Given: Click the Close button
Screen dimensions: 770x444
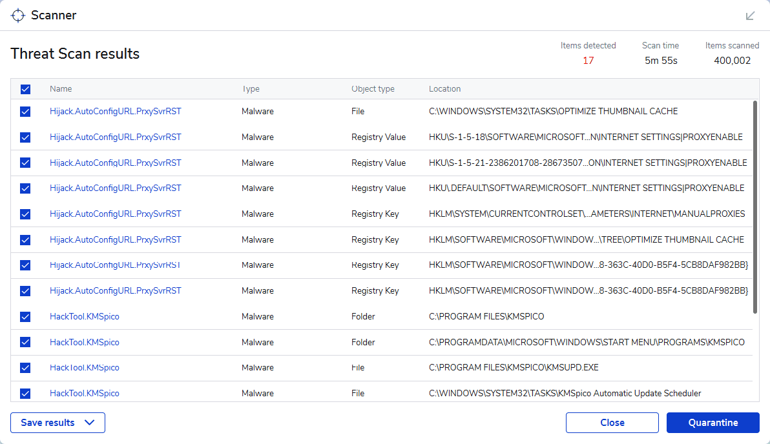Looking at the screenshot, I should 612,423.
